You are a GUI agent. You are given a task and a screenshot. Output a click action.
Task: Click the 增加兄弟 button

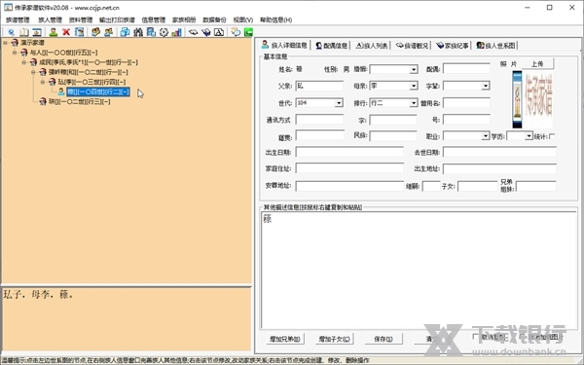point(285,339)
